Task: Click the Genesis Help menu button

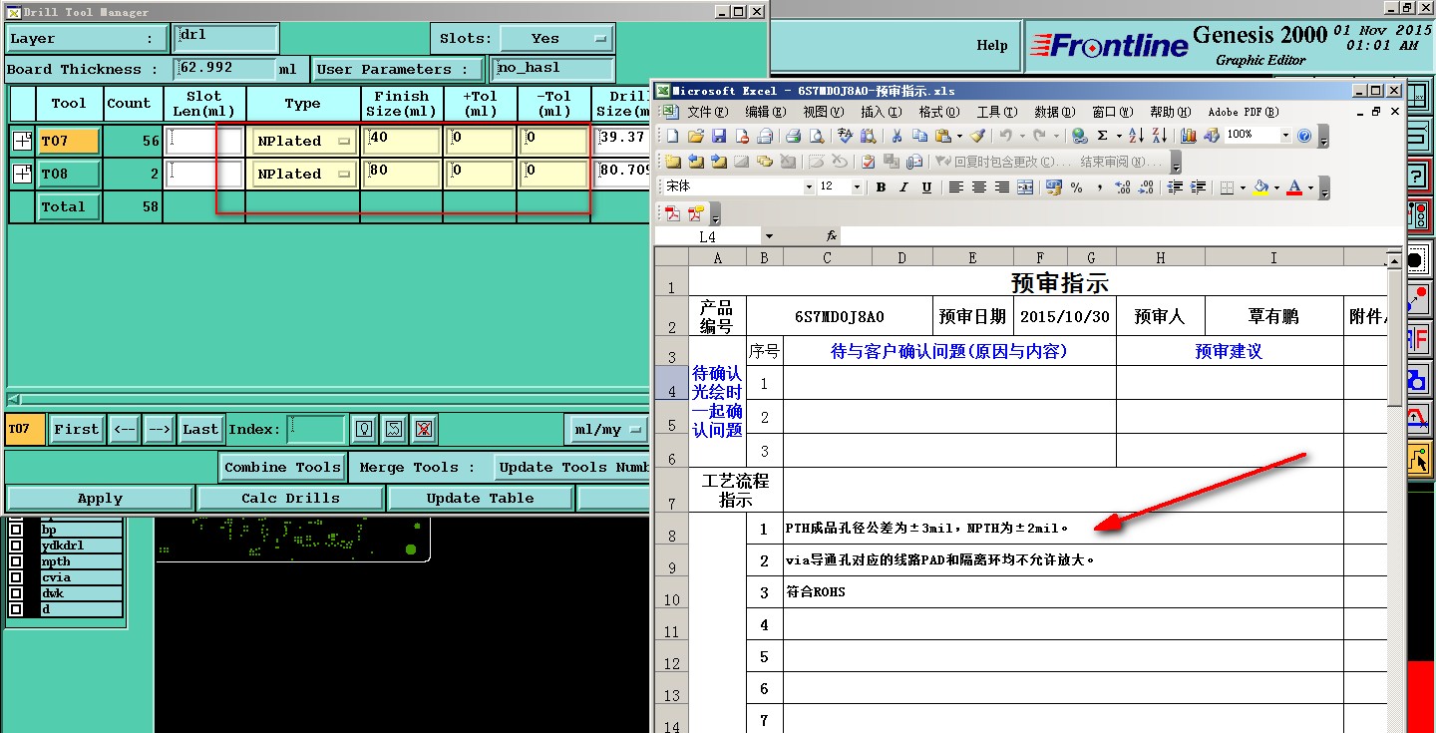Action: point(991,45)
